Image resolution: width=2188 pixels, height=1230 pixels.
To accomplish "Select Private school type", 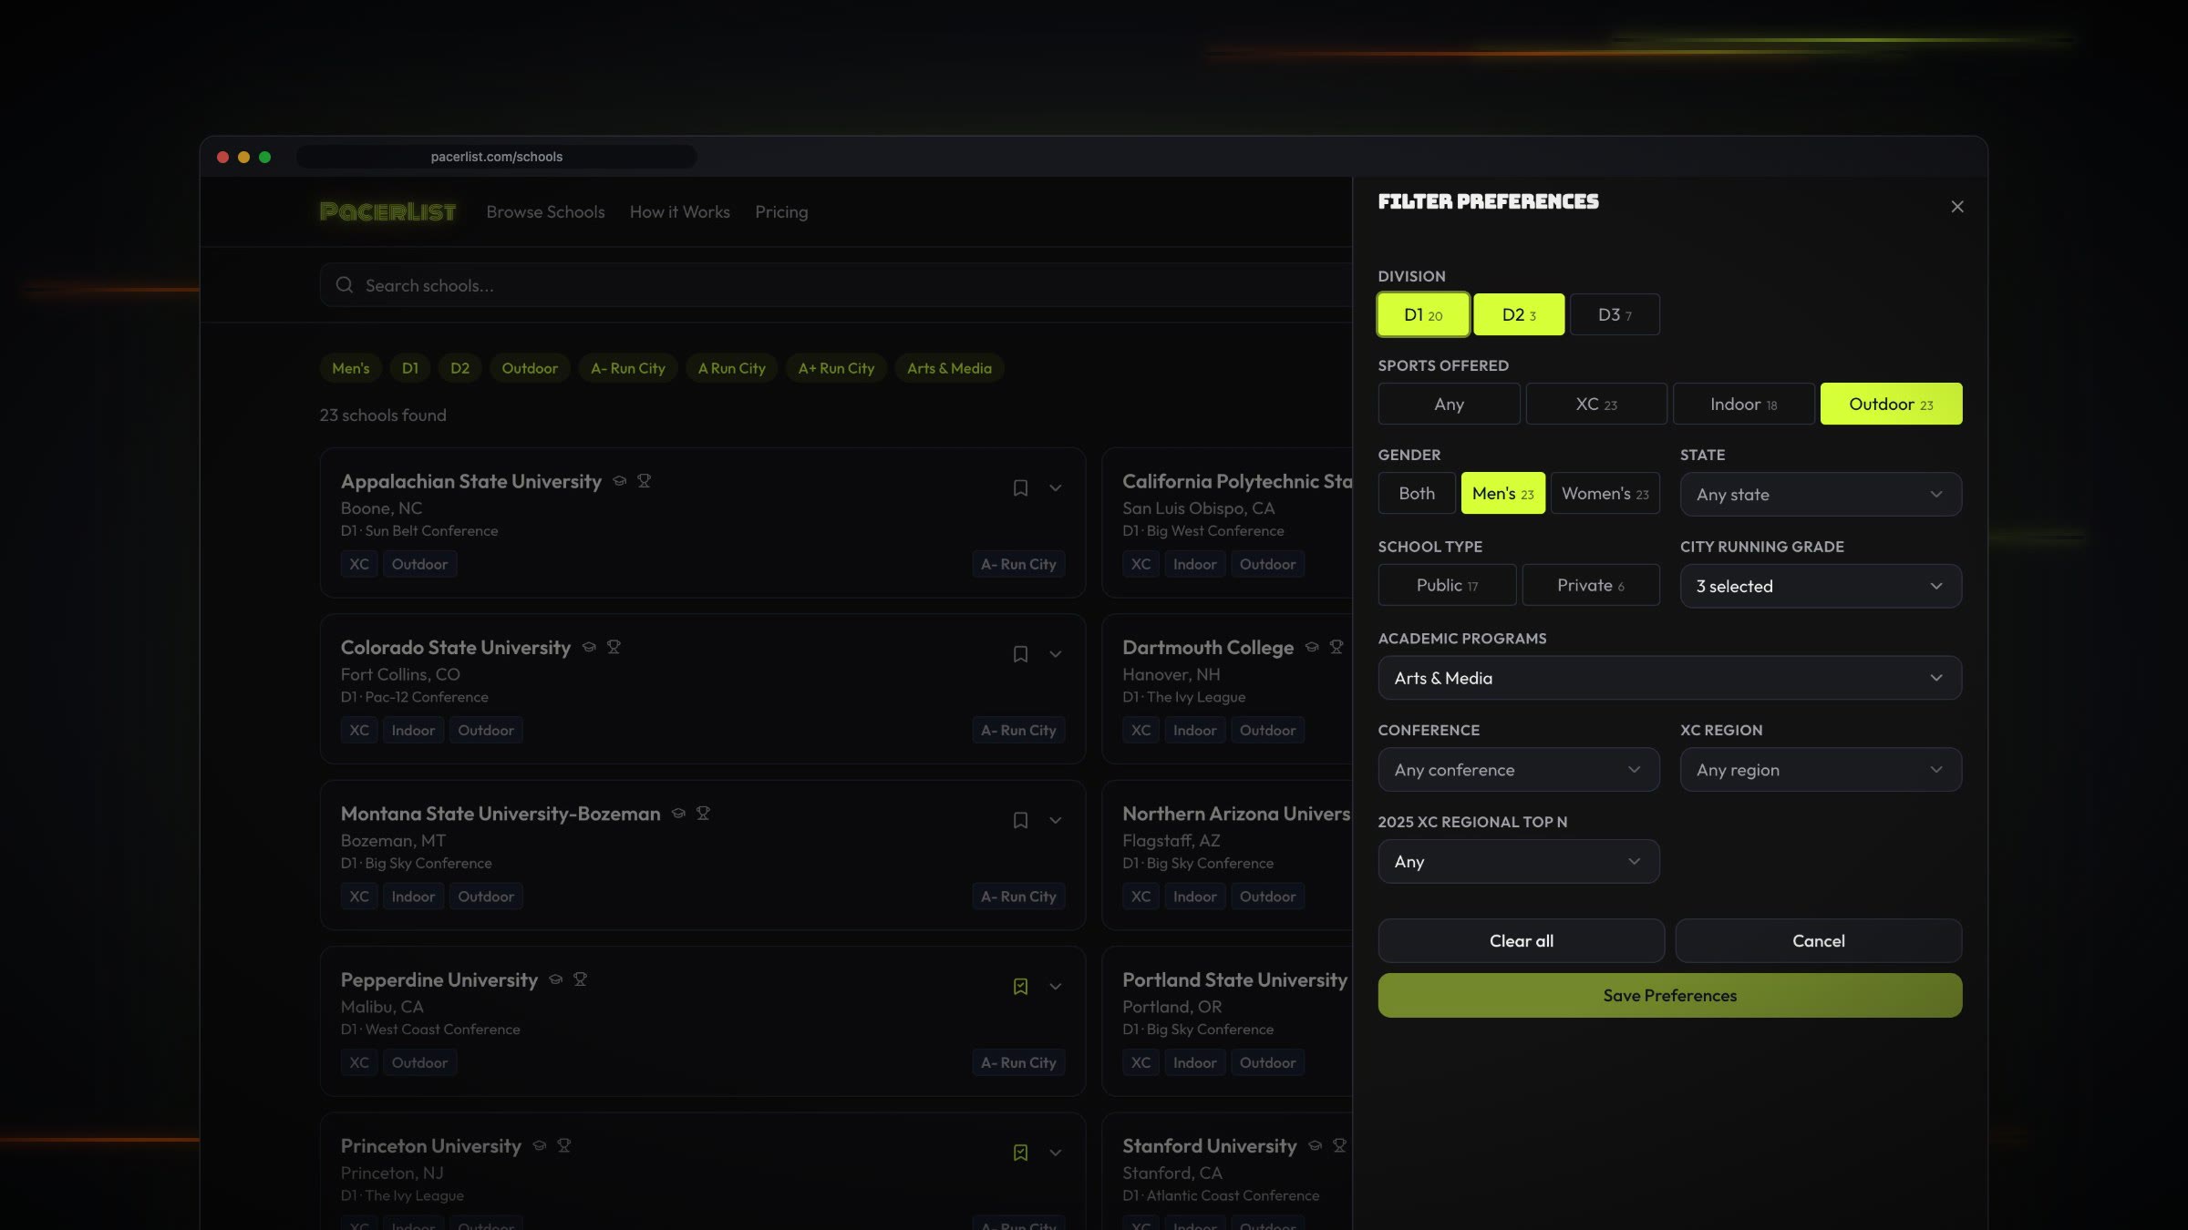I will pyautogui.click(x=1591, y=585).
